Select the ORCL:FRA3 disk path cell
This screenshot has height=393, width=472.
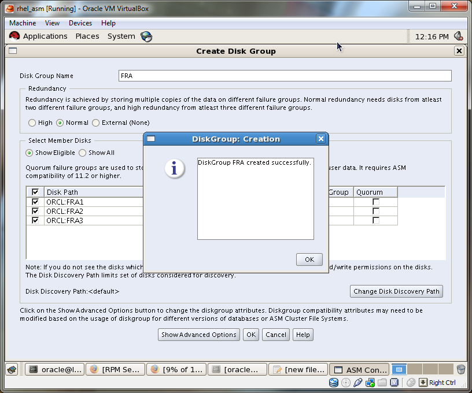94,220
